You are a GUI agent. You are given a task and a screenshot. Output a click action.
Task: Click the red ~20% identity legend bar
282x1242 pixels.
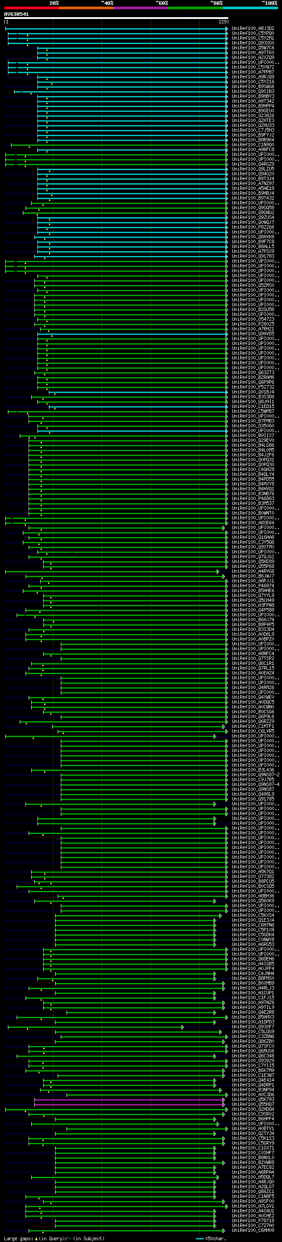point(31,8)
